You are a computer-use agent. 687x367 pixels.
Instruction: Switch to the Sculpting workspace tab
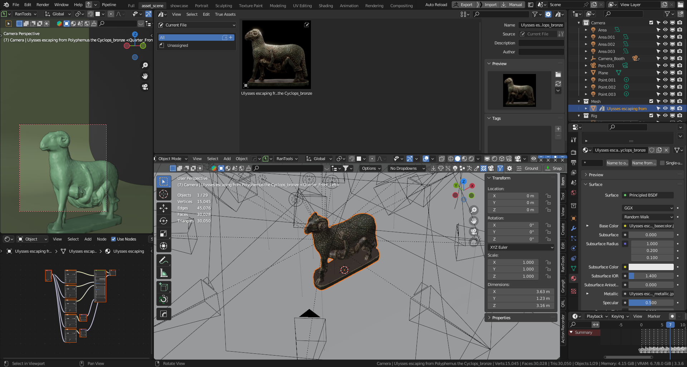click(224, 6)
